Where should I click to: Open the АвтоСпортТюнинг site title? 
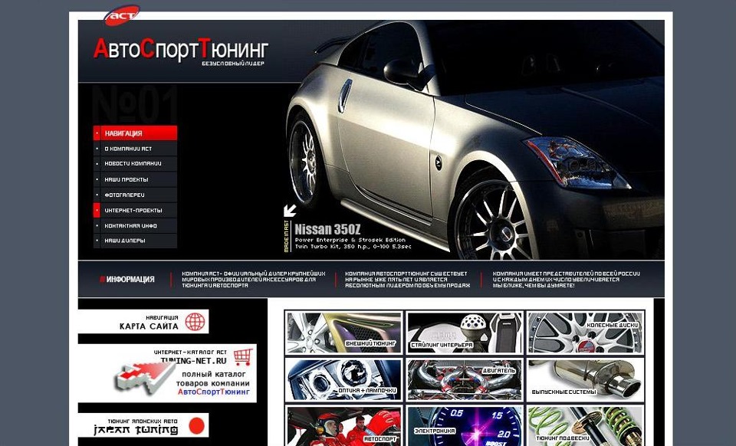(x=181, y=49)
